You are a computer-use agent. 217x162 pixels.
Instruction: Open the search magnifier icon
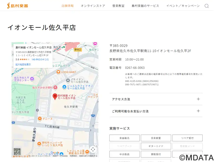tap(206, 6)
